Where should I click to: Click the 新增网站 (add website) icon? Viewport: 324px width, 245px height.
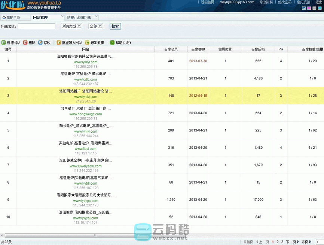(x=11, y=42)
